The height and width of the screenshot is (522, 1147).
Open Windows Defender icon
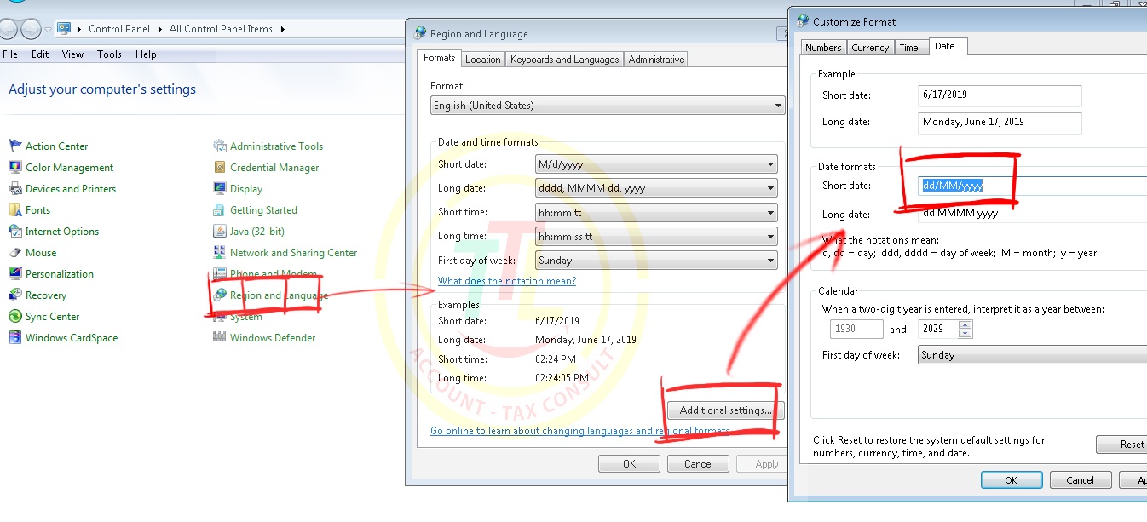[x=220, y=338]
